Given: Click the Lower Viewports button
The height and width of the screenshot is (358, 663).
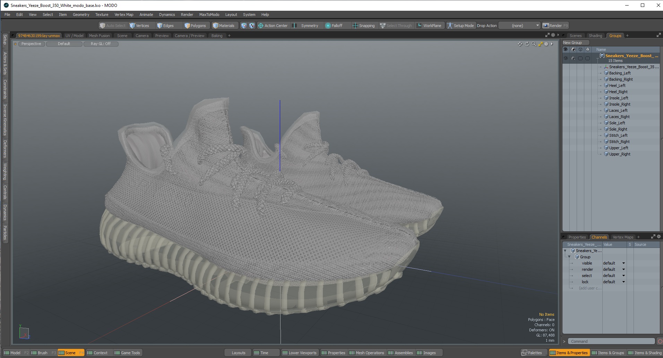Looking at the screenshot, I should 299,353.
